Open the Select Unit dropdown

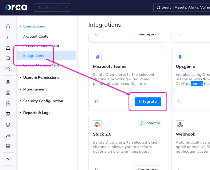[x=52, y=7]
